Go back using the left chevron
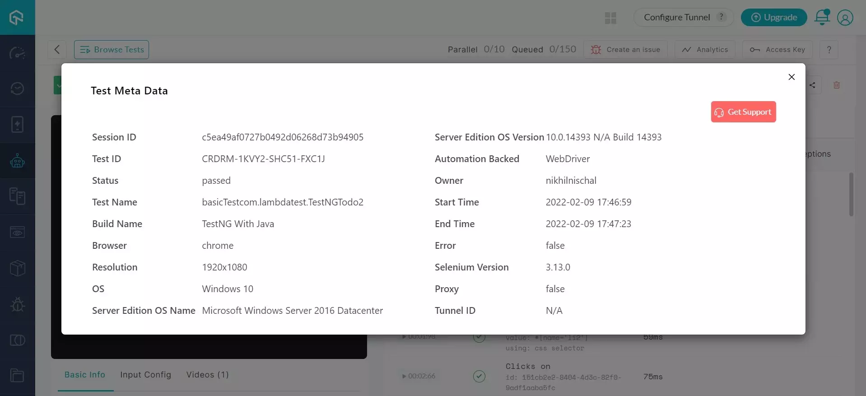The image size is (866, 396). [57, 50]
